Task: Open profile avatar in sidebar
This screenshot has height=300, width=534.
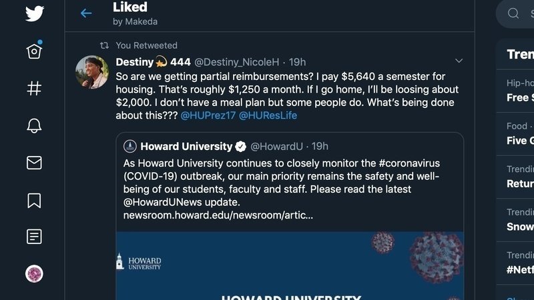Action: click(x=35, y=273)
